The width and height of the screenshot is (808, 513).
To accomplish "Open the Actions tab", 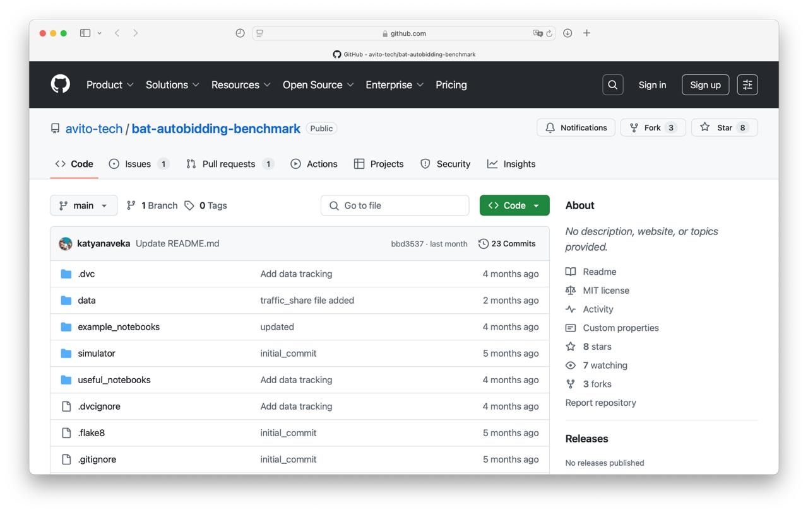I will click(314, 164).
